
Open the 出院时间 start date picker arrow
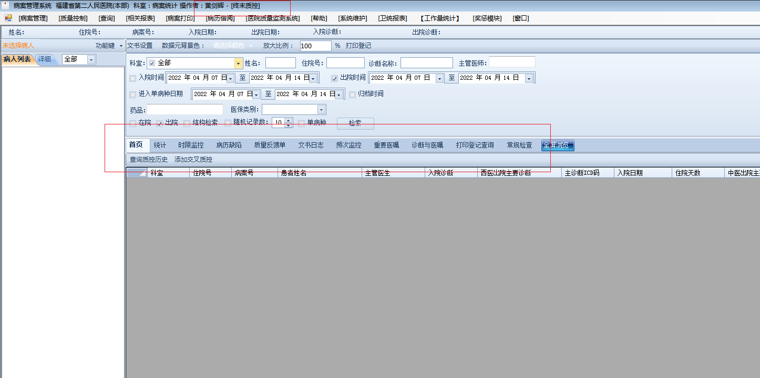tap(439, 78)
